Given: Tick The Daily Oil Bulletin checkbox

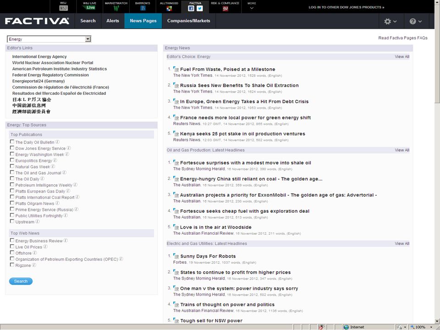Looking at the screenshot, I should point(12,142).
